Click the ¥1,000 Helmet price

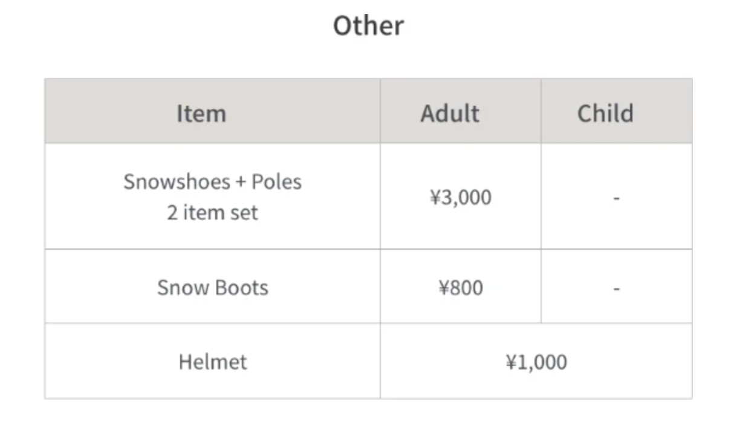(536, 362)
